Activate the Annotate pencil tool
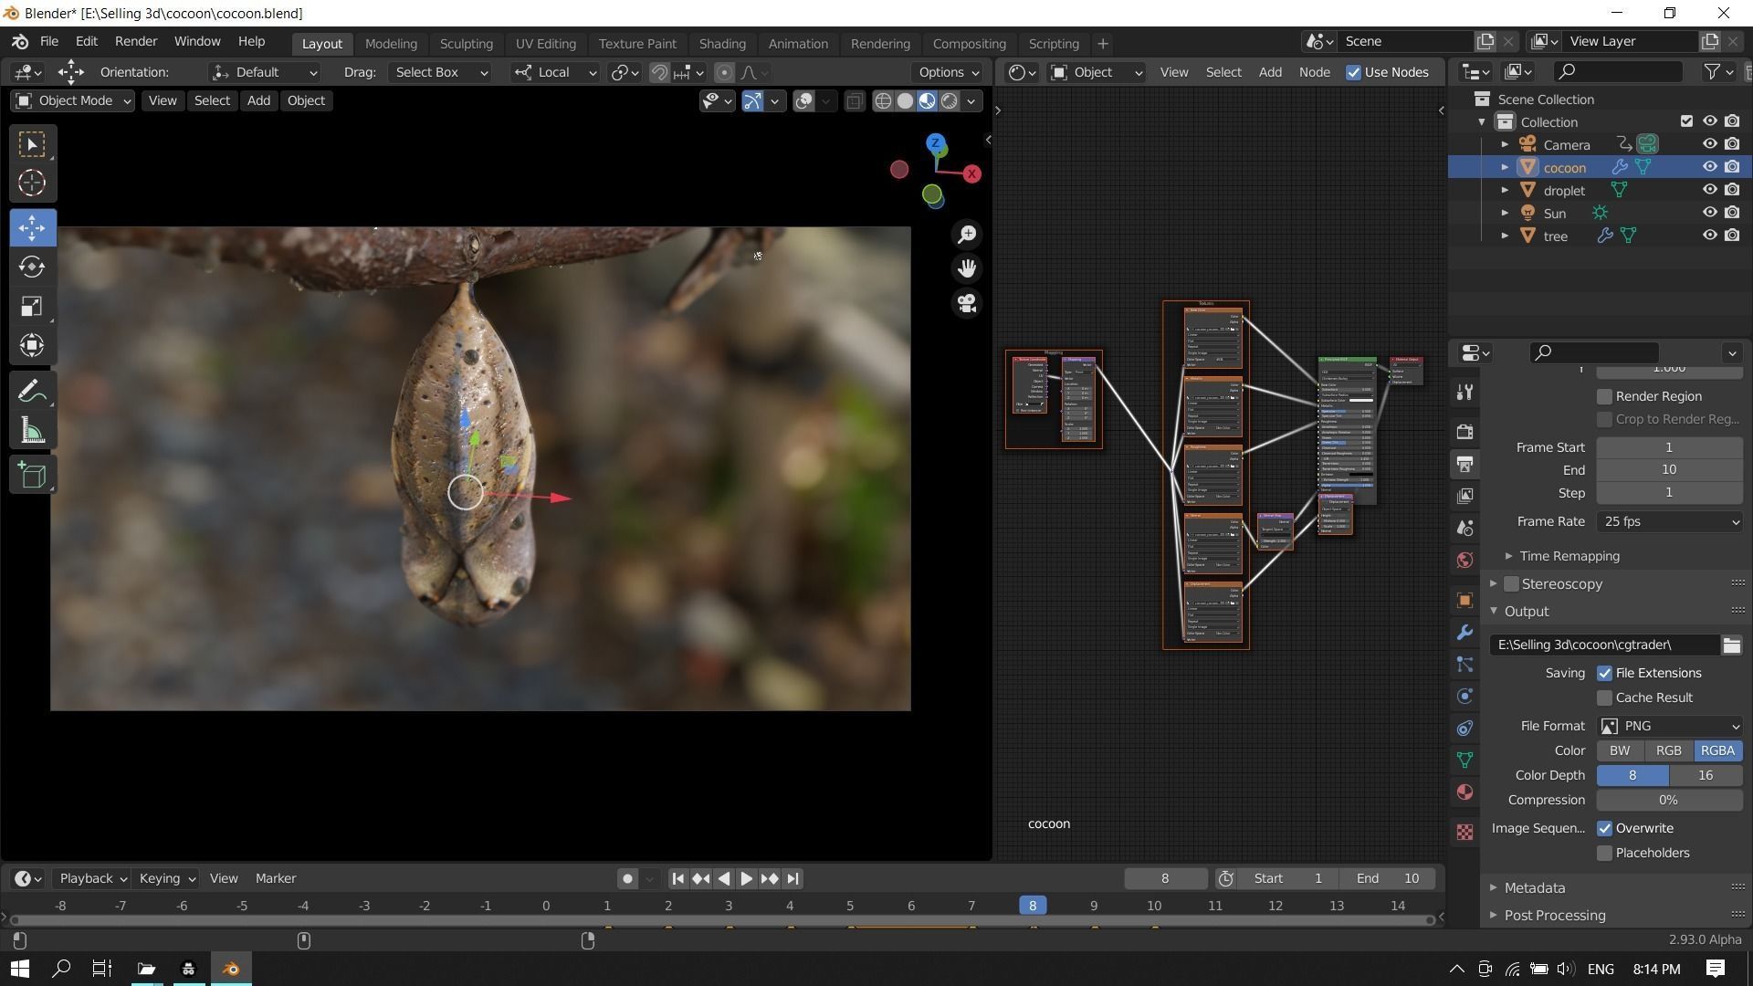1753x986 pixels. 32,393
